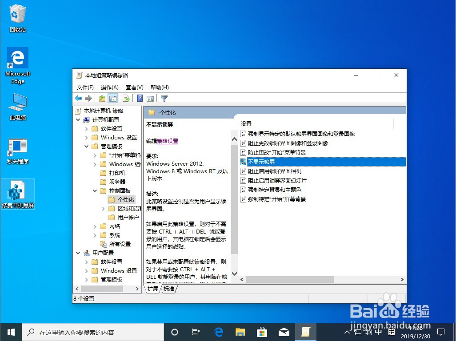Show hidden tray icons chevron
The height and width of the screenshot is (341, 456).
point(347,332)
